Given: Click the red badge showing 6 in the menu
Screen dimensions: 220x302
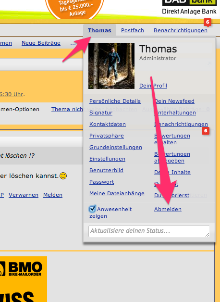Looking at the screenshot, I should click(x=206, y=131).
